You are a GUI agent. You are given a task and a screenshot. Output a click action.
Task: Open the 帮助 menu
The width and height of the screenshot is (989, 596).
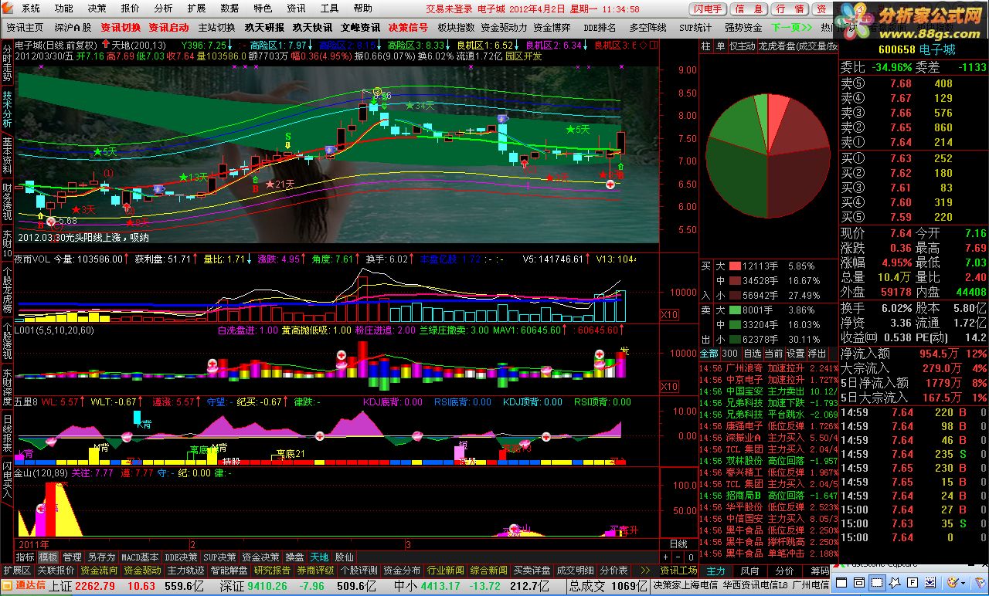point(362,8)
